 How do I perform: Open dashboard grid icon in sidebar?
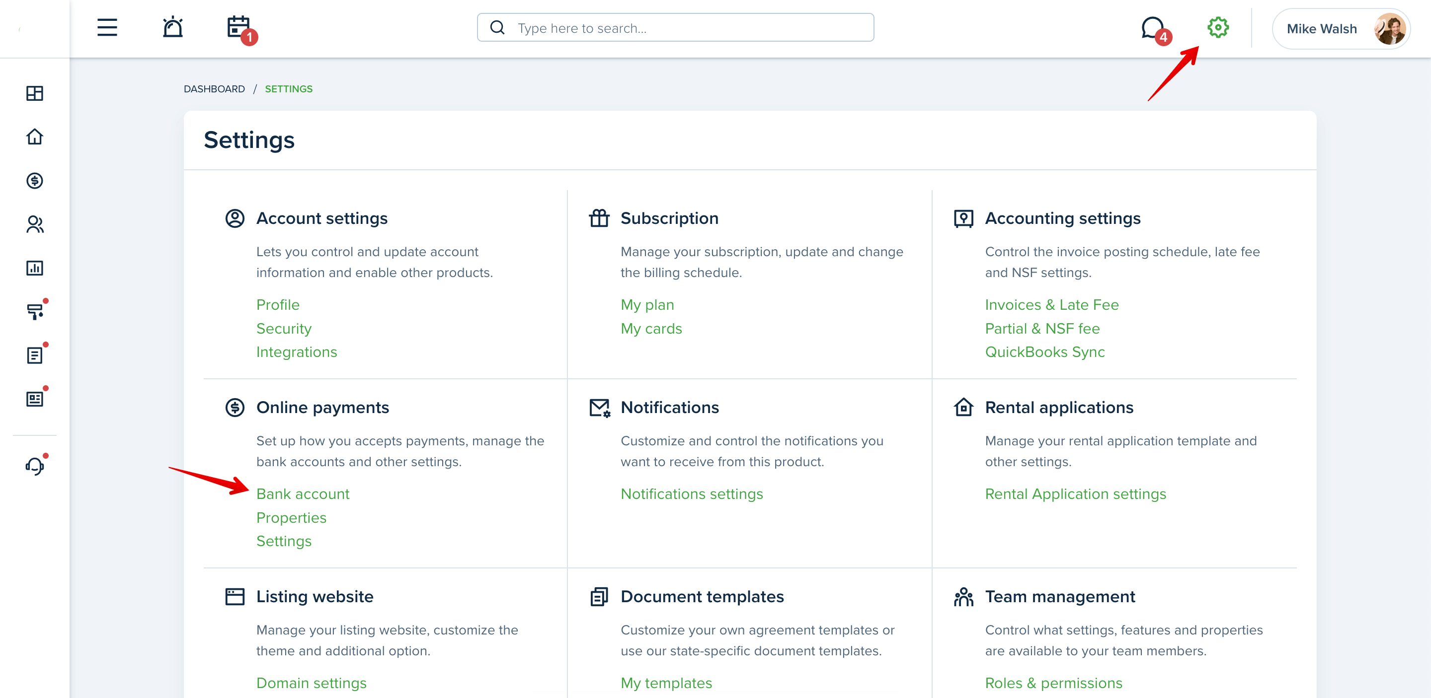click(34, 93)
